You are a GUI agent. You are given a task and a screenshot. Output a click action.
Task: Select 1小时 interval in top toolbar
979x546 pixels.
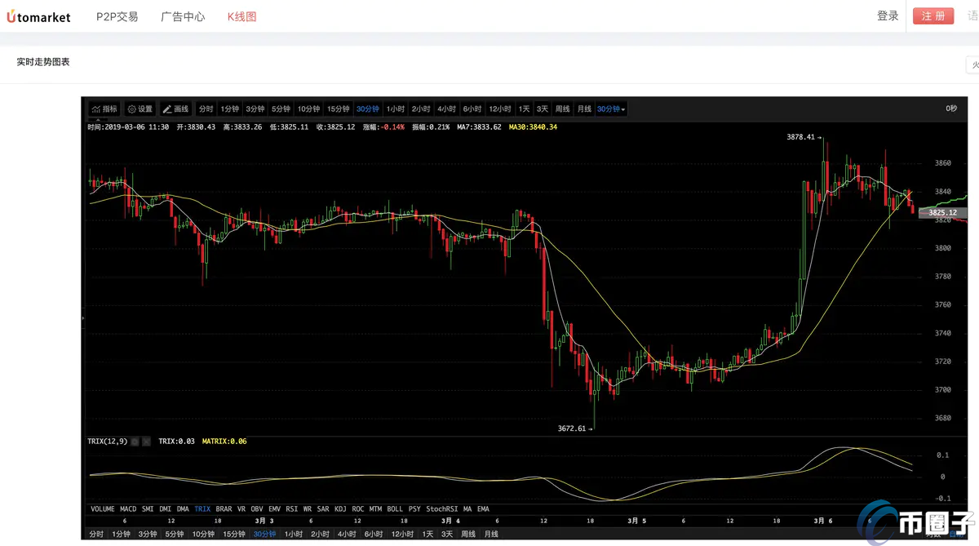click(395, 109)
